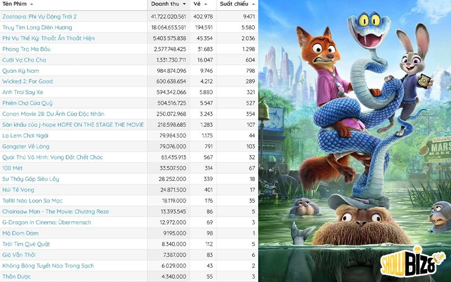
Task: Sort table by Tên Phim column header
Action: click(15, 5)
